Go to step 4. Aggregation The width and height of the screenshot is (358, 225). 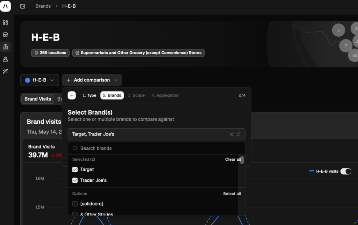click(165, 95)
